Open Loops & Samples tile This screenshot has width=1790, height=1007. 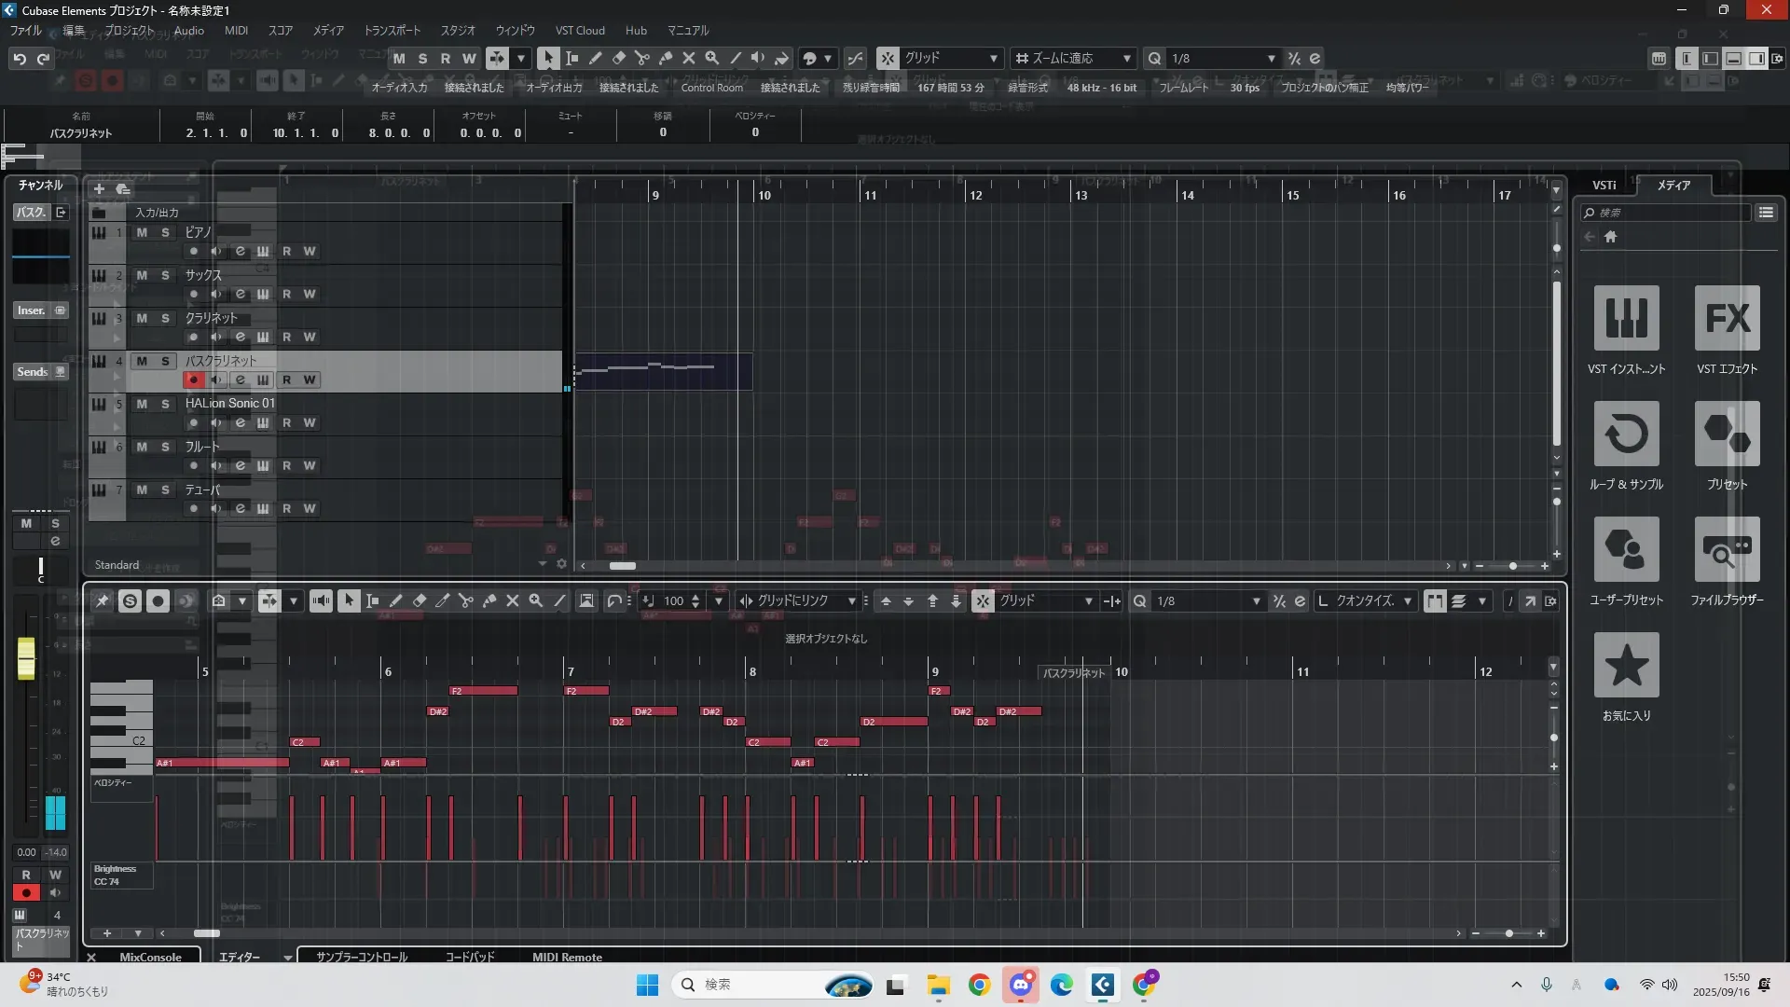coord(1626,435)
